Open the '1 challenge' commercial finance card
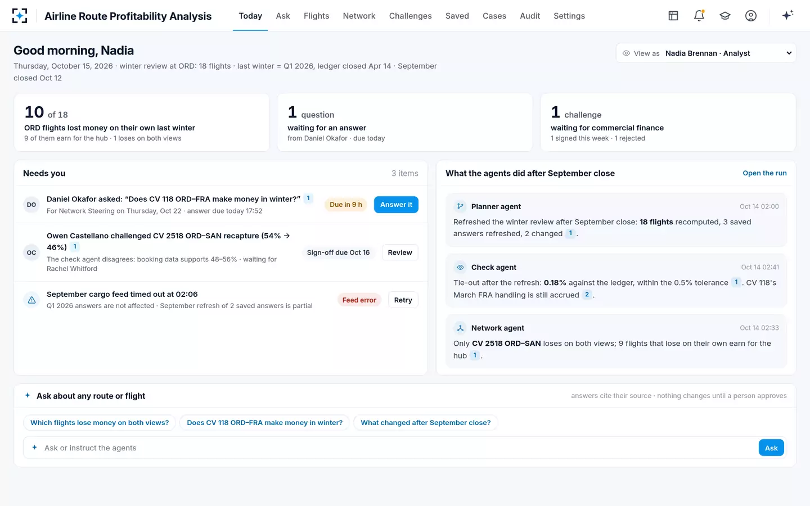The height and width of the screenshot is (506, 810). [668, 122]
